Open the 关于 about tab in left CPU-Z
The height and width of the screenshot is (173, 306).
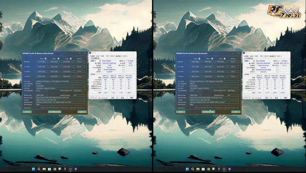pyautogui.click(x=125, y=56)
